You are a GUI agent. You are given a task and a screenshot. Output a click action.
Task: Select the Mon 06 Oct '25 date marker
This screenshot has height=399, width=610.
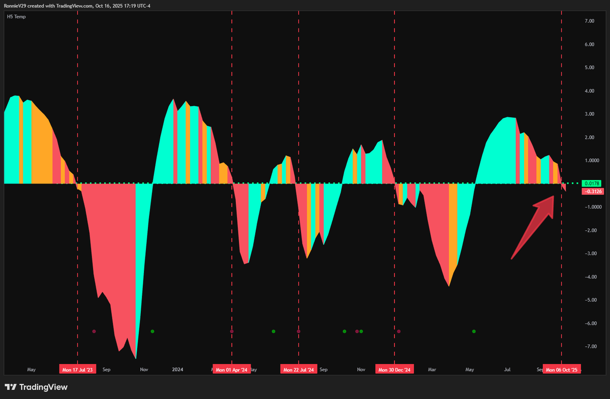pyautogui.click(x=561, y=370)
